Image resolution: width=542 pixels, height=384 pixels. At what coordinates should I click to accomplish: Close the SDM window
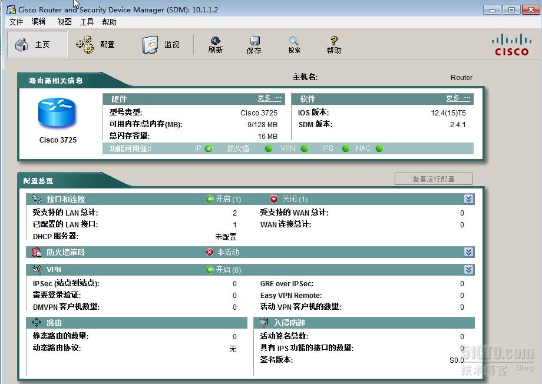pyautogui.click(x=531, y=9)
